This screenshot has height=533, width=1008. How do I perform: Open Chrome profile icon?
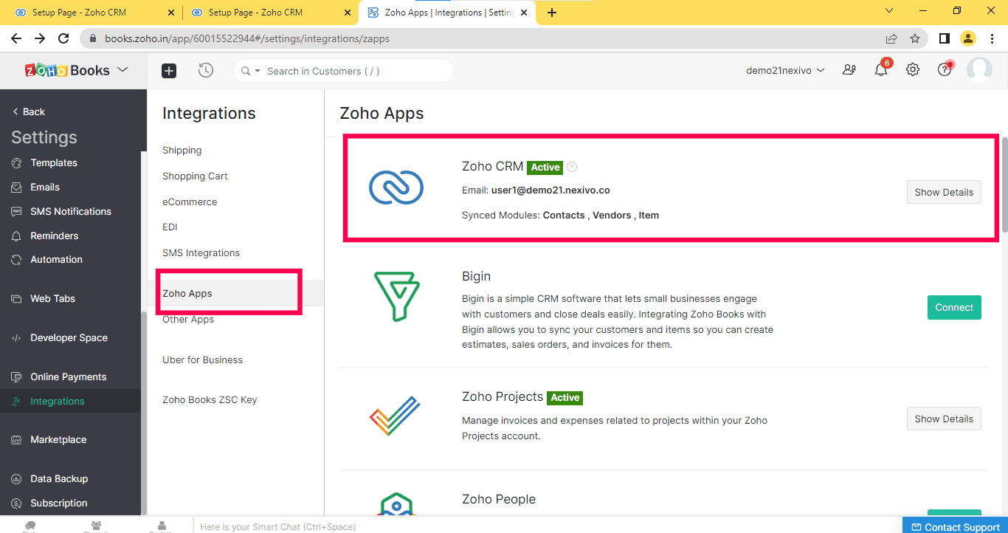pyautogui.click(x=967, y=38)
